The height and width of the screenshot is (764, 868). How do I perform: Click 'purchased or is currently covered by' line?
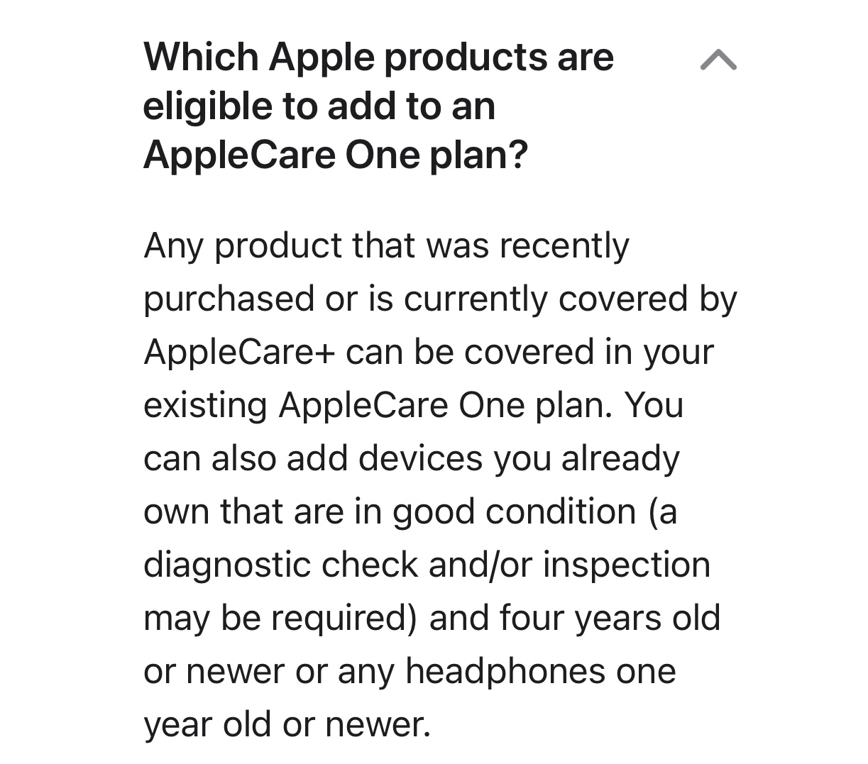click(x=440, y=299)
